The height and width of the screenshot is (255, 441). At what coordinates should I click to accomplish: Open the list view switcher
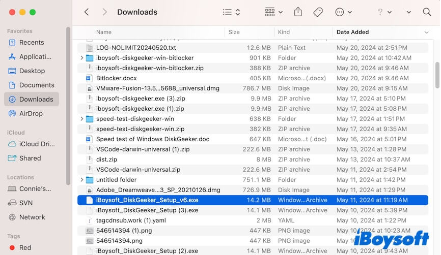[231, 12]
